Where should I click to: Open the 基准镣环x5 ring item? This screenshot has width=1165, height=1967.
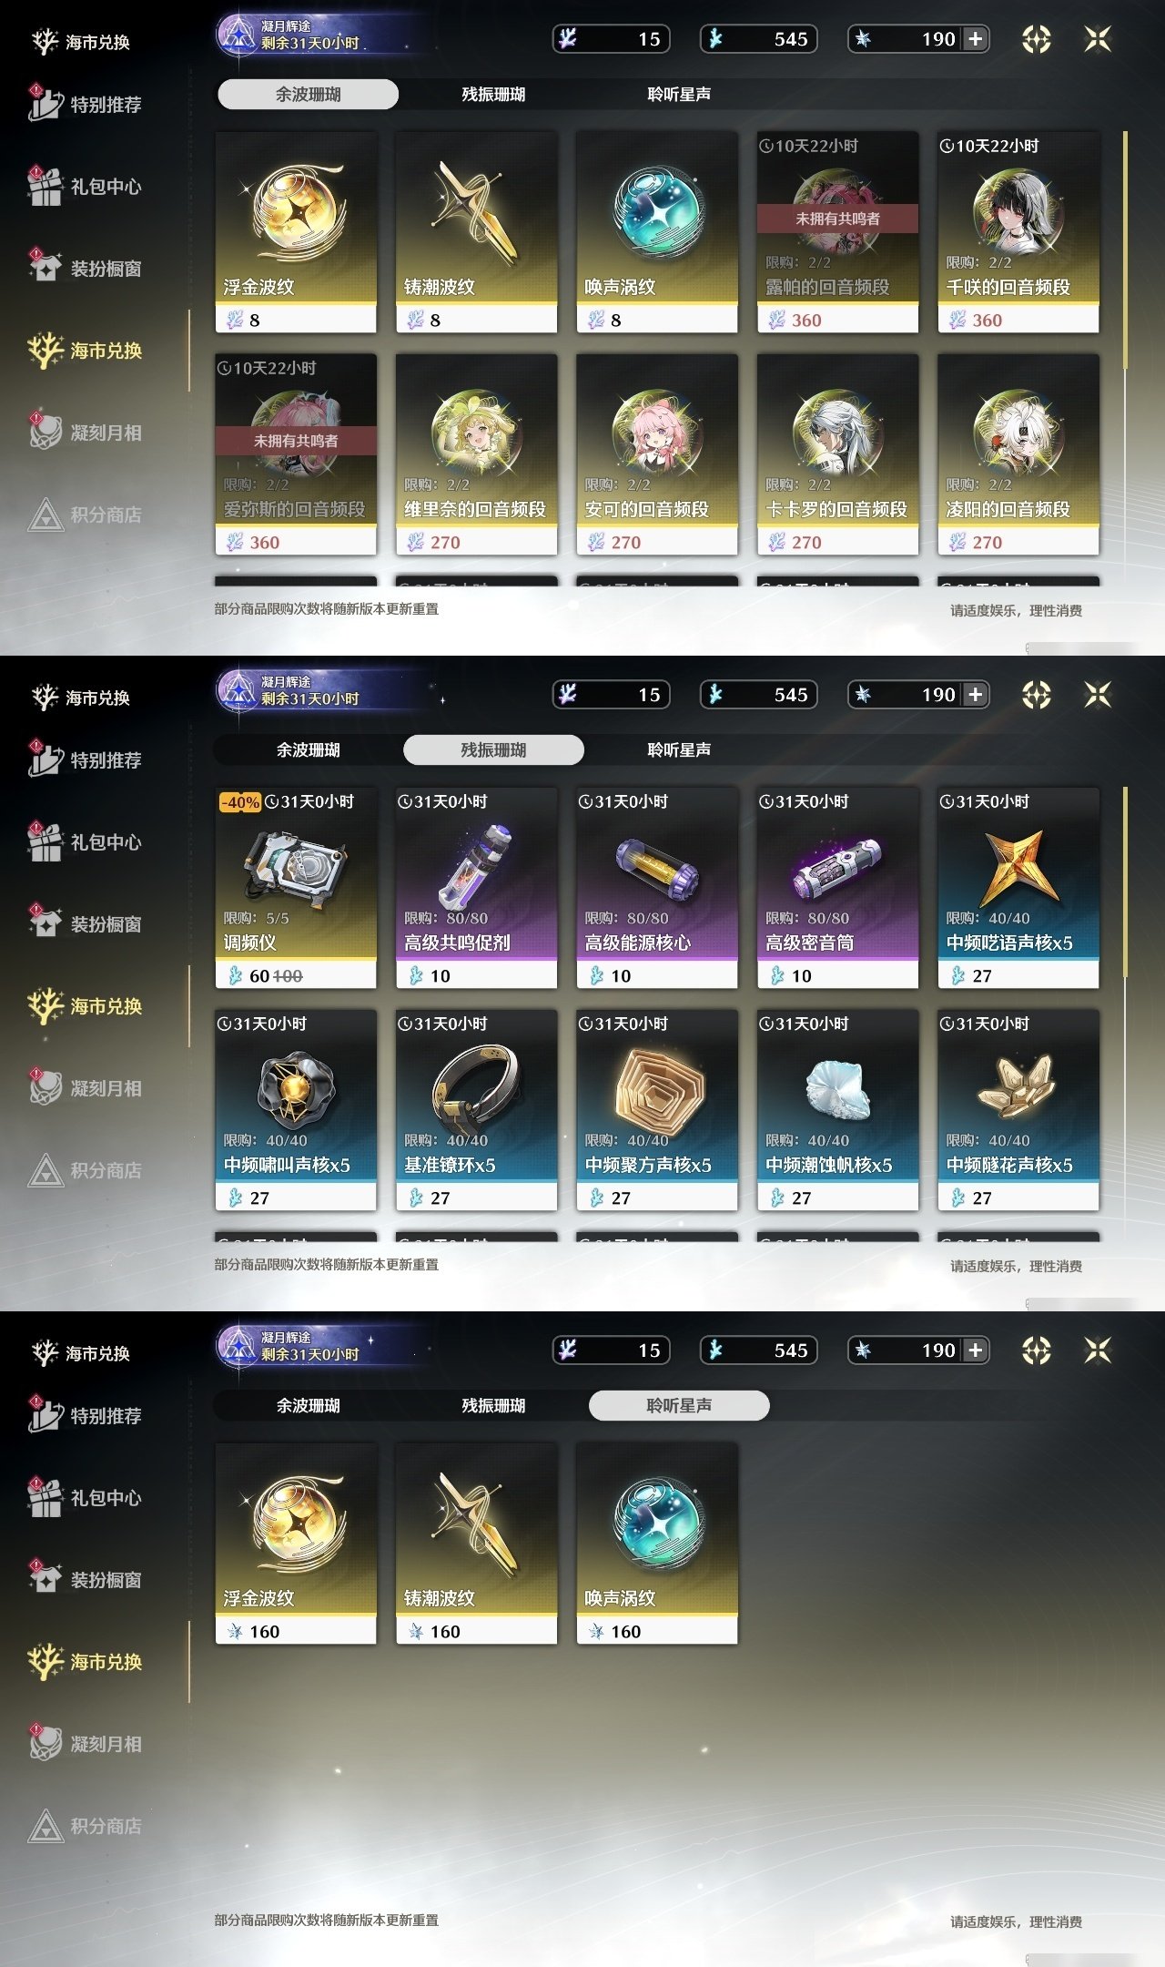pos(476,1110)
